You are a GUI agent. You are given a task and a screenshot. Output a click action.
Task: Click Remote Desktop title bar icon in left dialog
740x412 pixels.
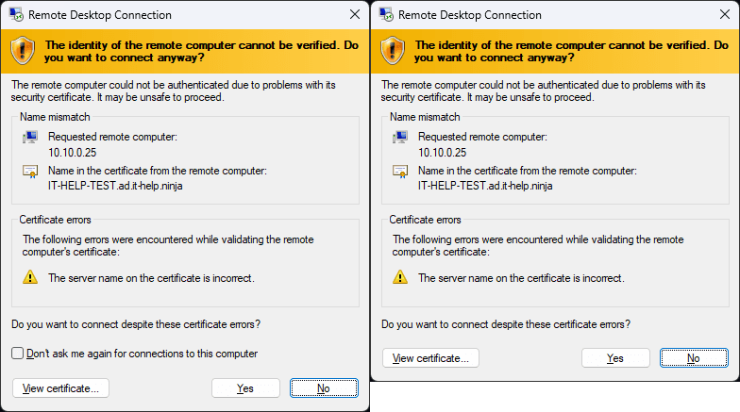click(x=16, y=15)
